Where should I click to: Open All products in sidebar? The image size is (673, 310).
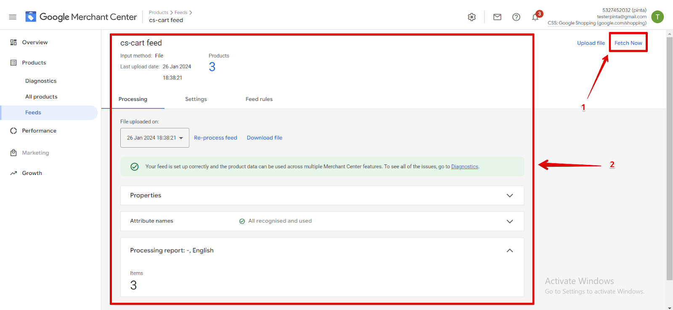[x=41, y=97]
